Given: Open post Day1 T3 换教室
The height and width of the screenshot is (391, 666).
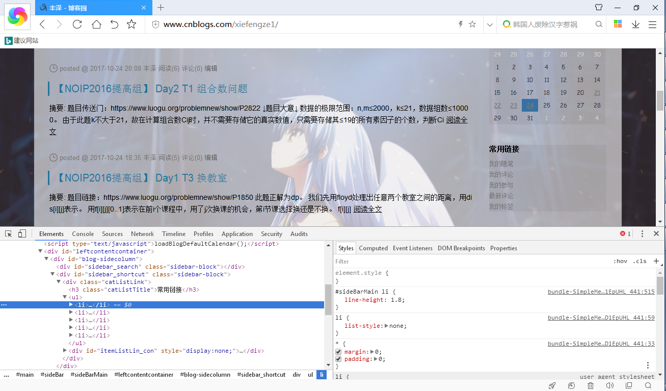Looking at the screenshot, I should [141, 178].
